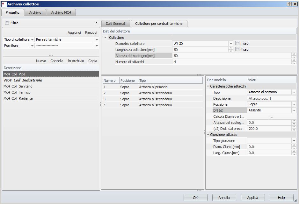Click the Altezza del sostegno value field
The width and height of the screenshot is (299, 204).
[x=231, y=56]
